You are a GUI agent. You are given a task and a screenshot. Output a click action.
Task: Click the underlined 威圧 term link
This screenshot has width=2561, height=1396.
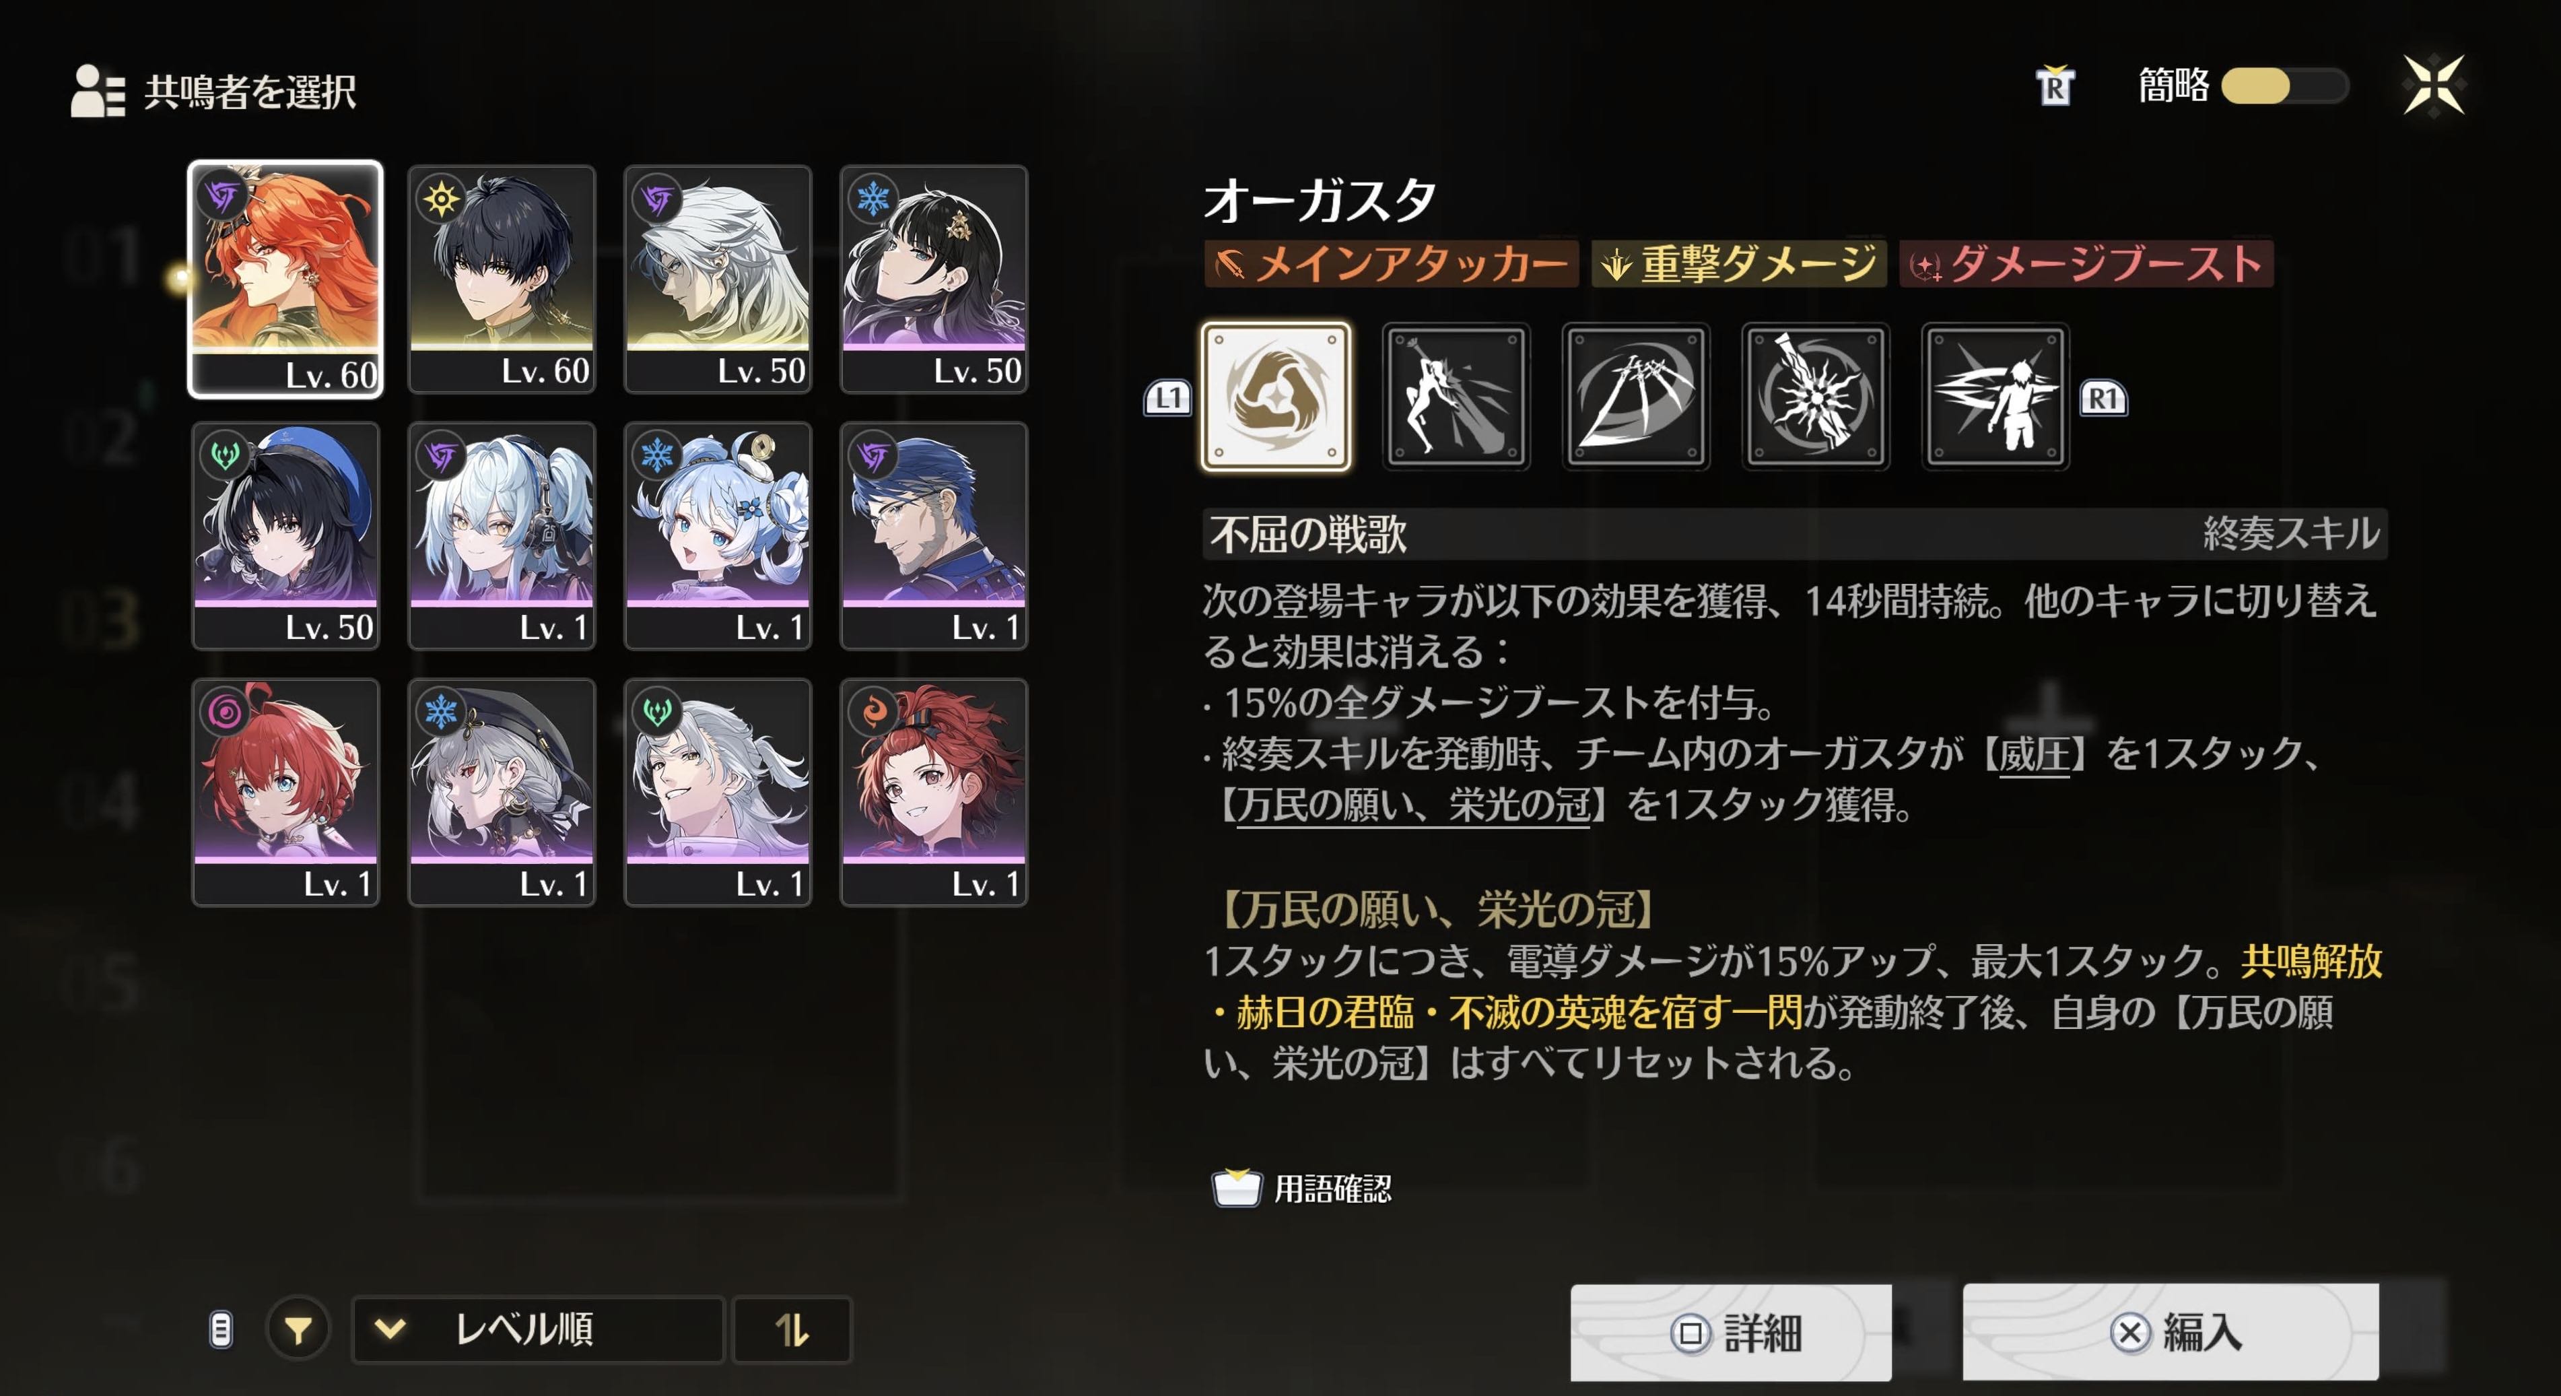[2033, 754]
